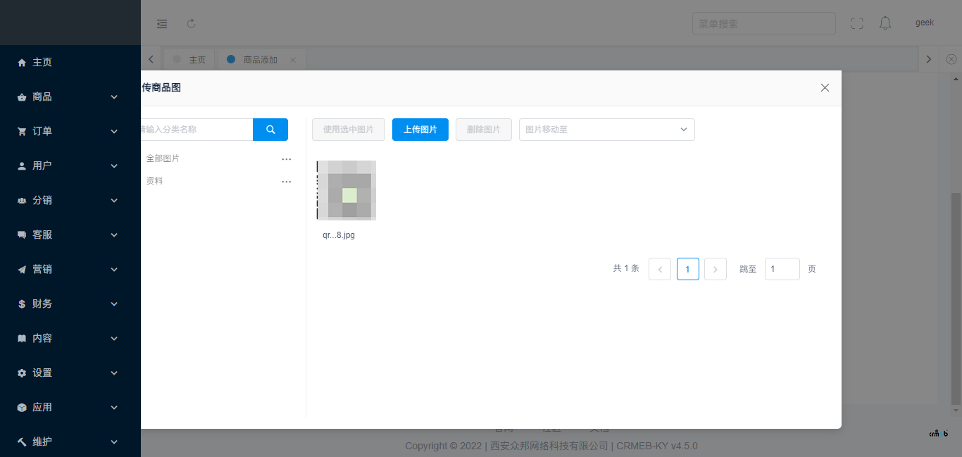Close the 商品添加 tab
Viewport: 962px width, 457px height.
(293, 60)
